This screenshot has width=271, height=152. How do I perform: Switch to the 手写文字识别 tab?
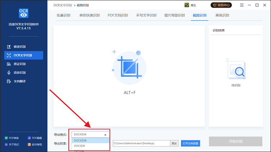[146, 16]
